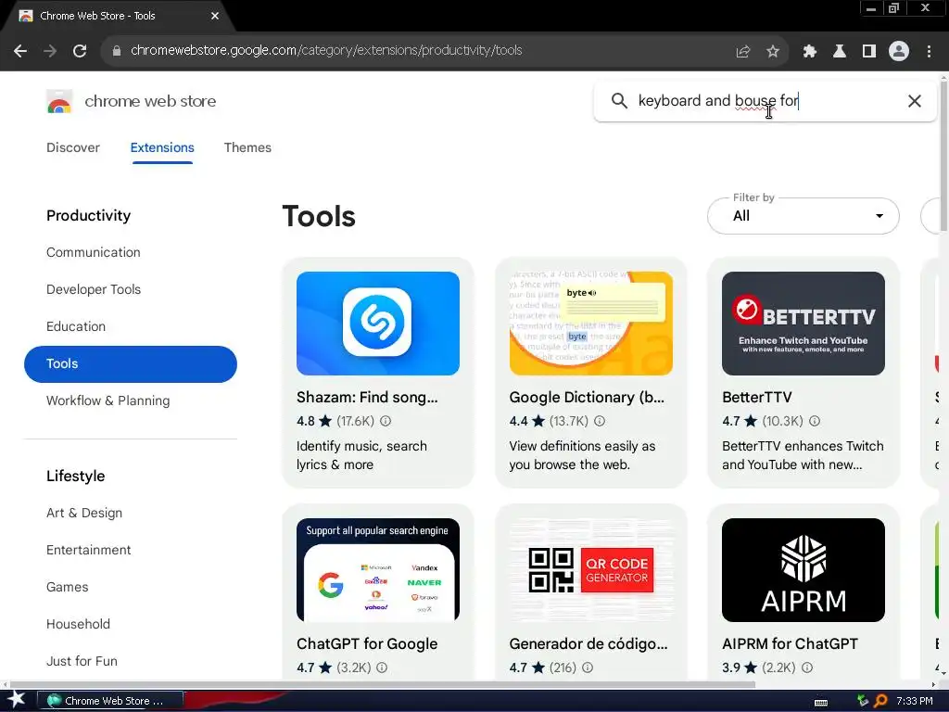The height and width of the screenshot is (712, 949).
Task: Click the lock icon in the address bar
Action: (x=117, y=51)
